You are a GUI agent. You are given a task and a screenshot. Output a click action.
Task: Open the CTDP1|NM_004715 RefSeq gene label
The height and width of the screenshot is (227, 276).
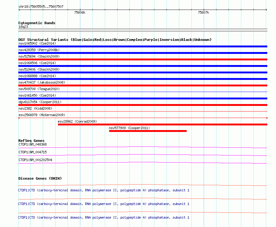point(33,152)
